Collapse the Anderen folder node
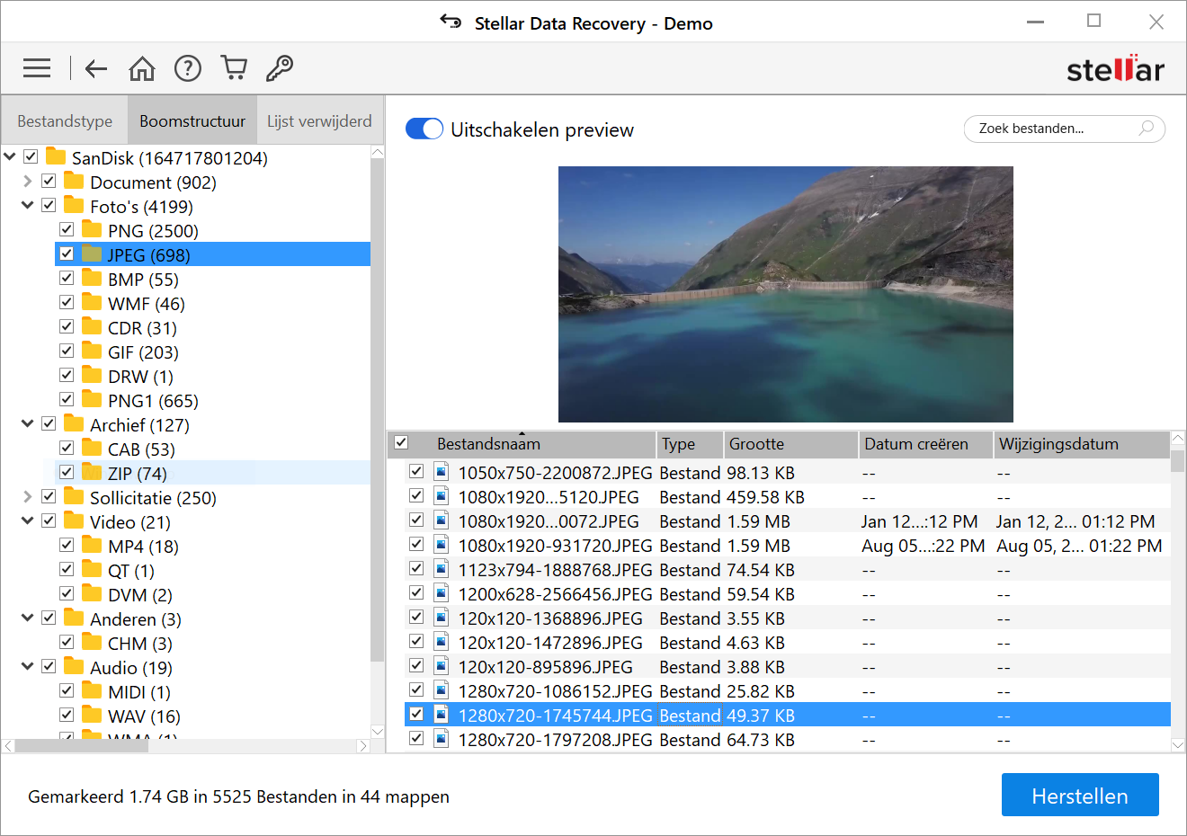 tap(28, 618)
